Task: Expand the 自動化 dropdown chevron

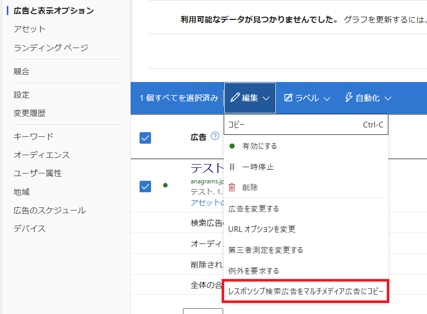Action: point(387,98)
